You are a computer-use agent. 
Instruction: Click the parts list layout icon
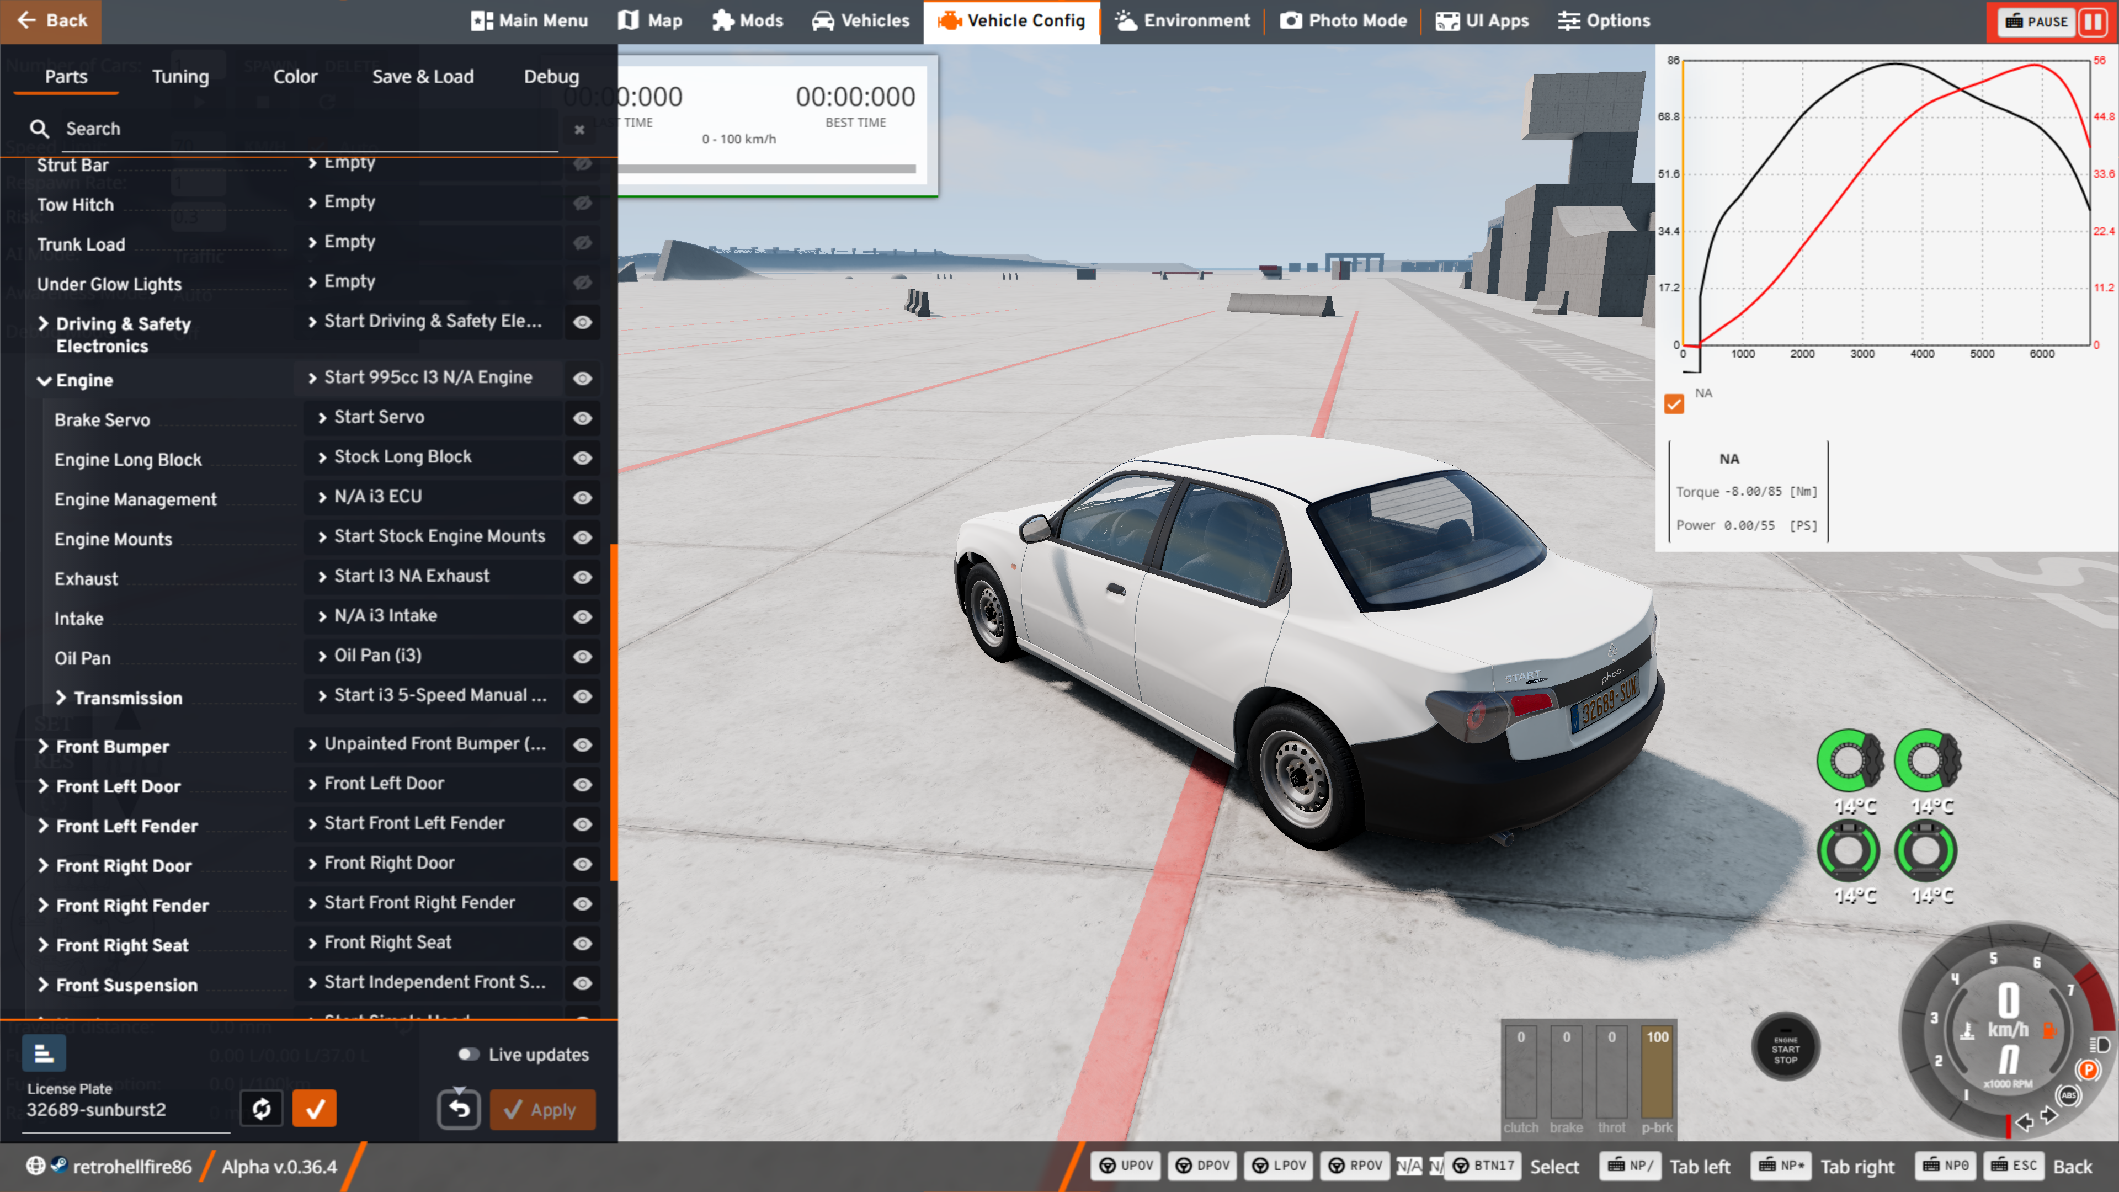tap(44, 1054)
